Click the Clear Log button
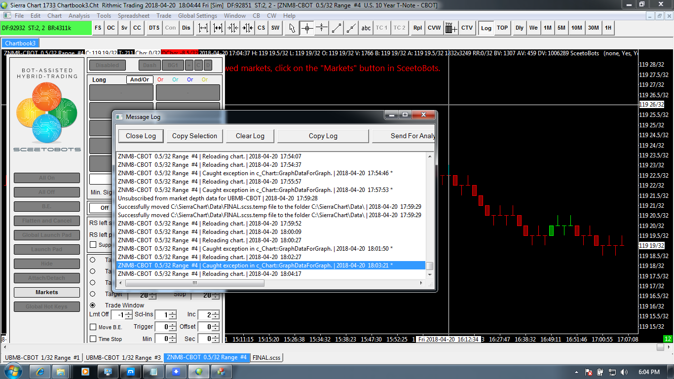 (250, 136)
